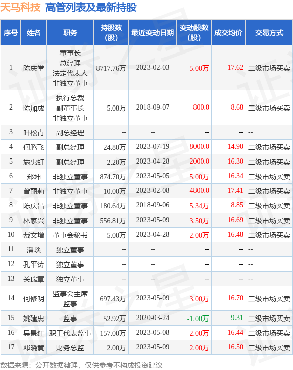Select the 最近变动日期 column header
The width and height of the screenshot is (293, 370).
(153, 33)
